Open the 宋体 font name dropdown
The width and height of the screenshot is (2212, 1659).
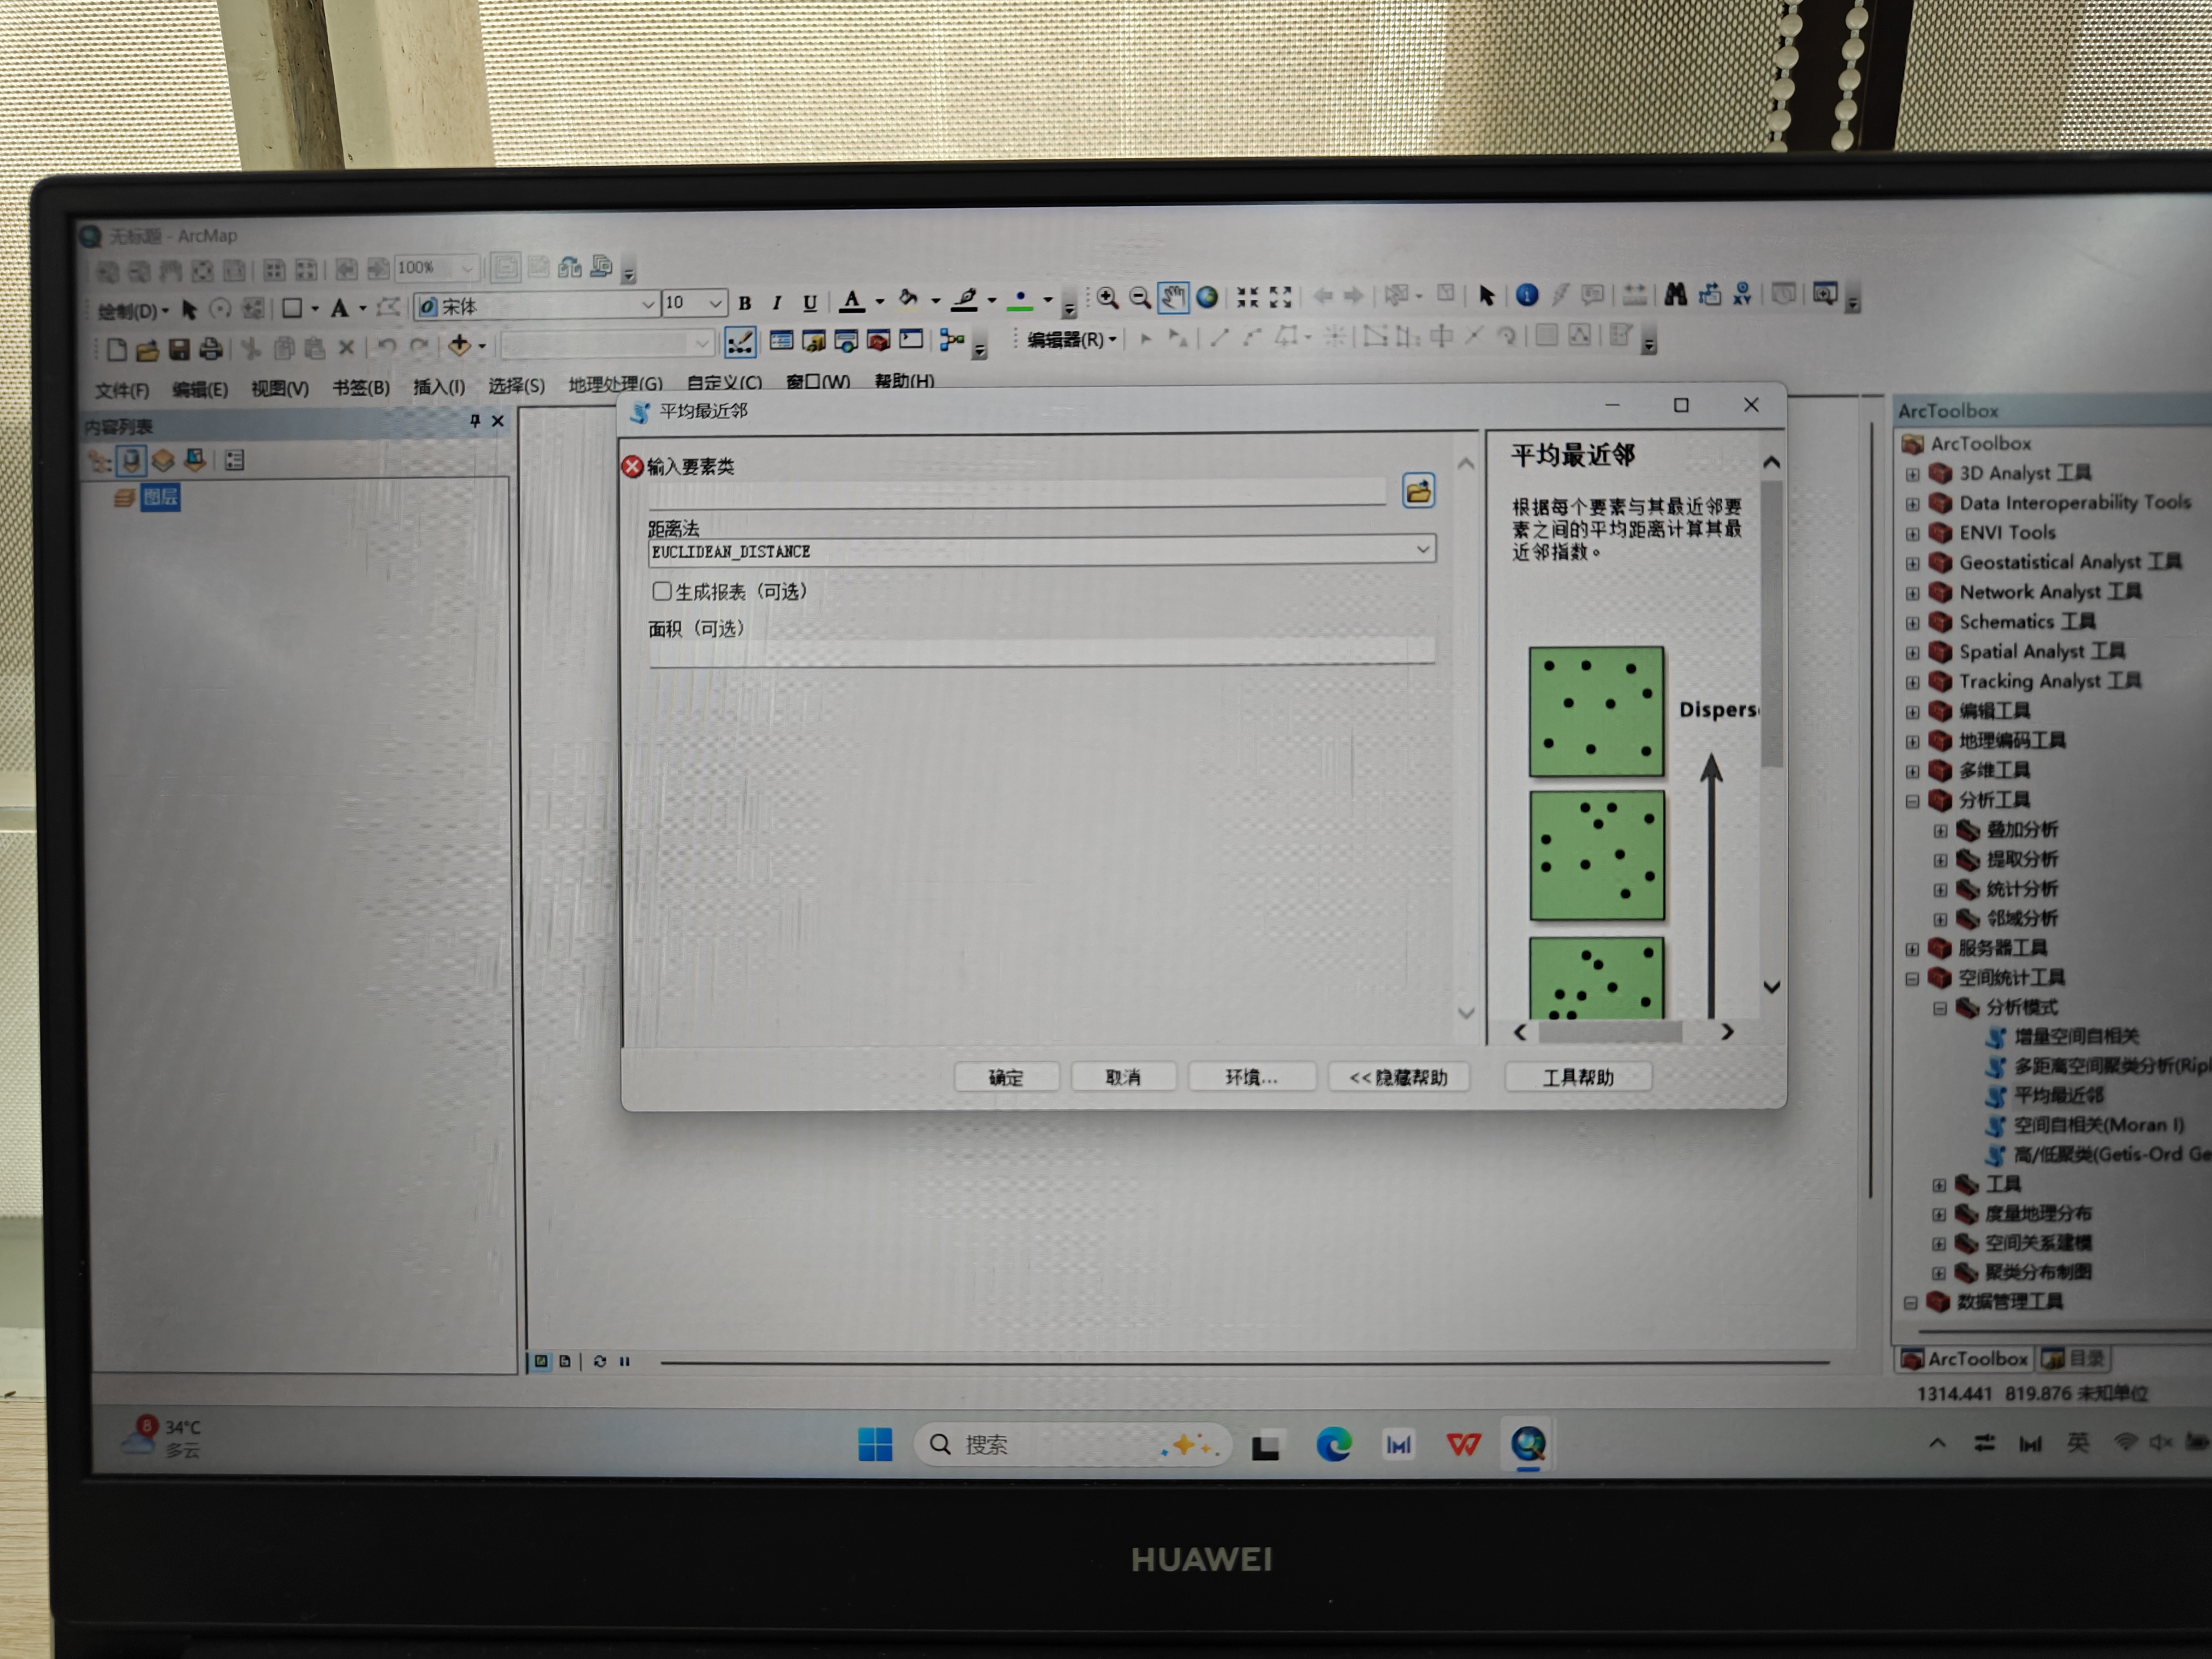[647, 305]
